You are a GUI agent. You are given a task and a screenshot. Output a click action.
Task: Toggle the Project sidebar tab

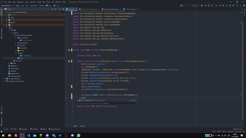coord(2,12)
